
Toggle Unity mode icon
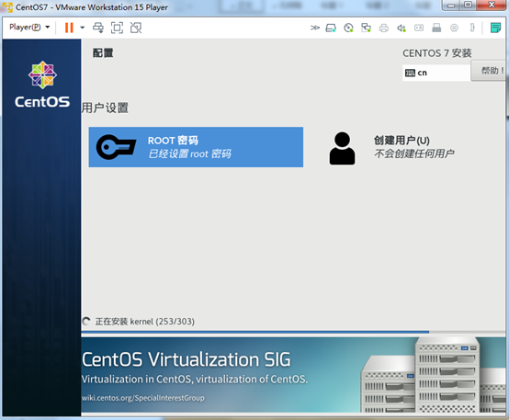pos(136,28)
